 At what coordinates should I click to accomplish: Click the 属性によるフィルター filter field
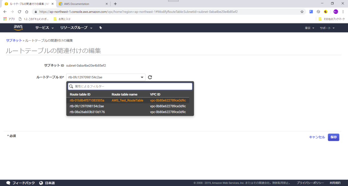130,86
